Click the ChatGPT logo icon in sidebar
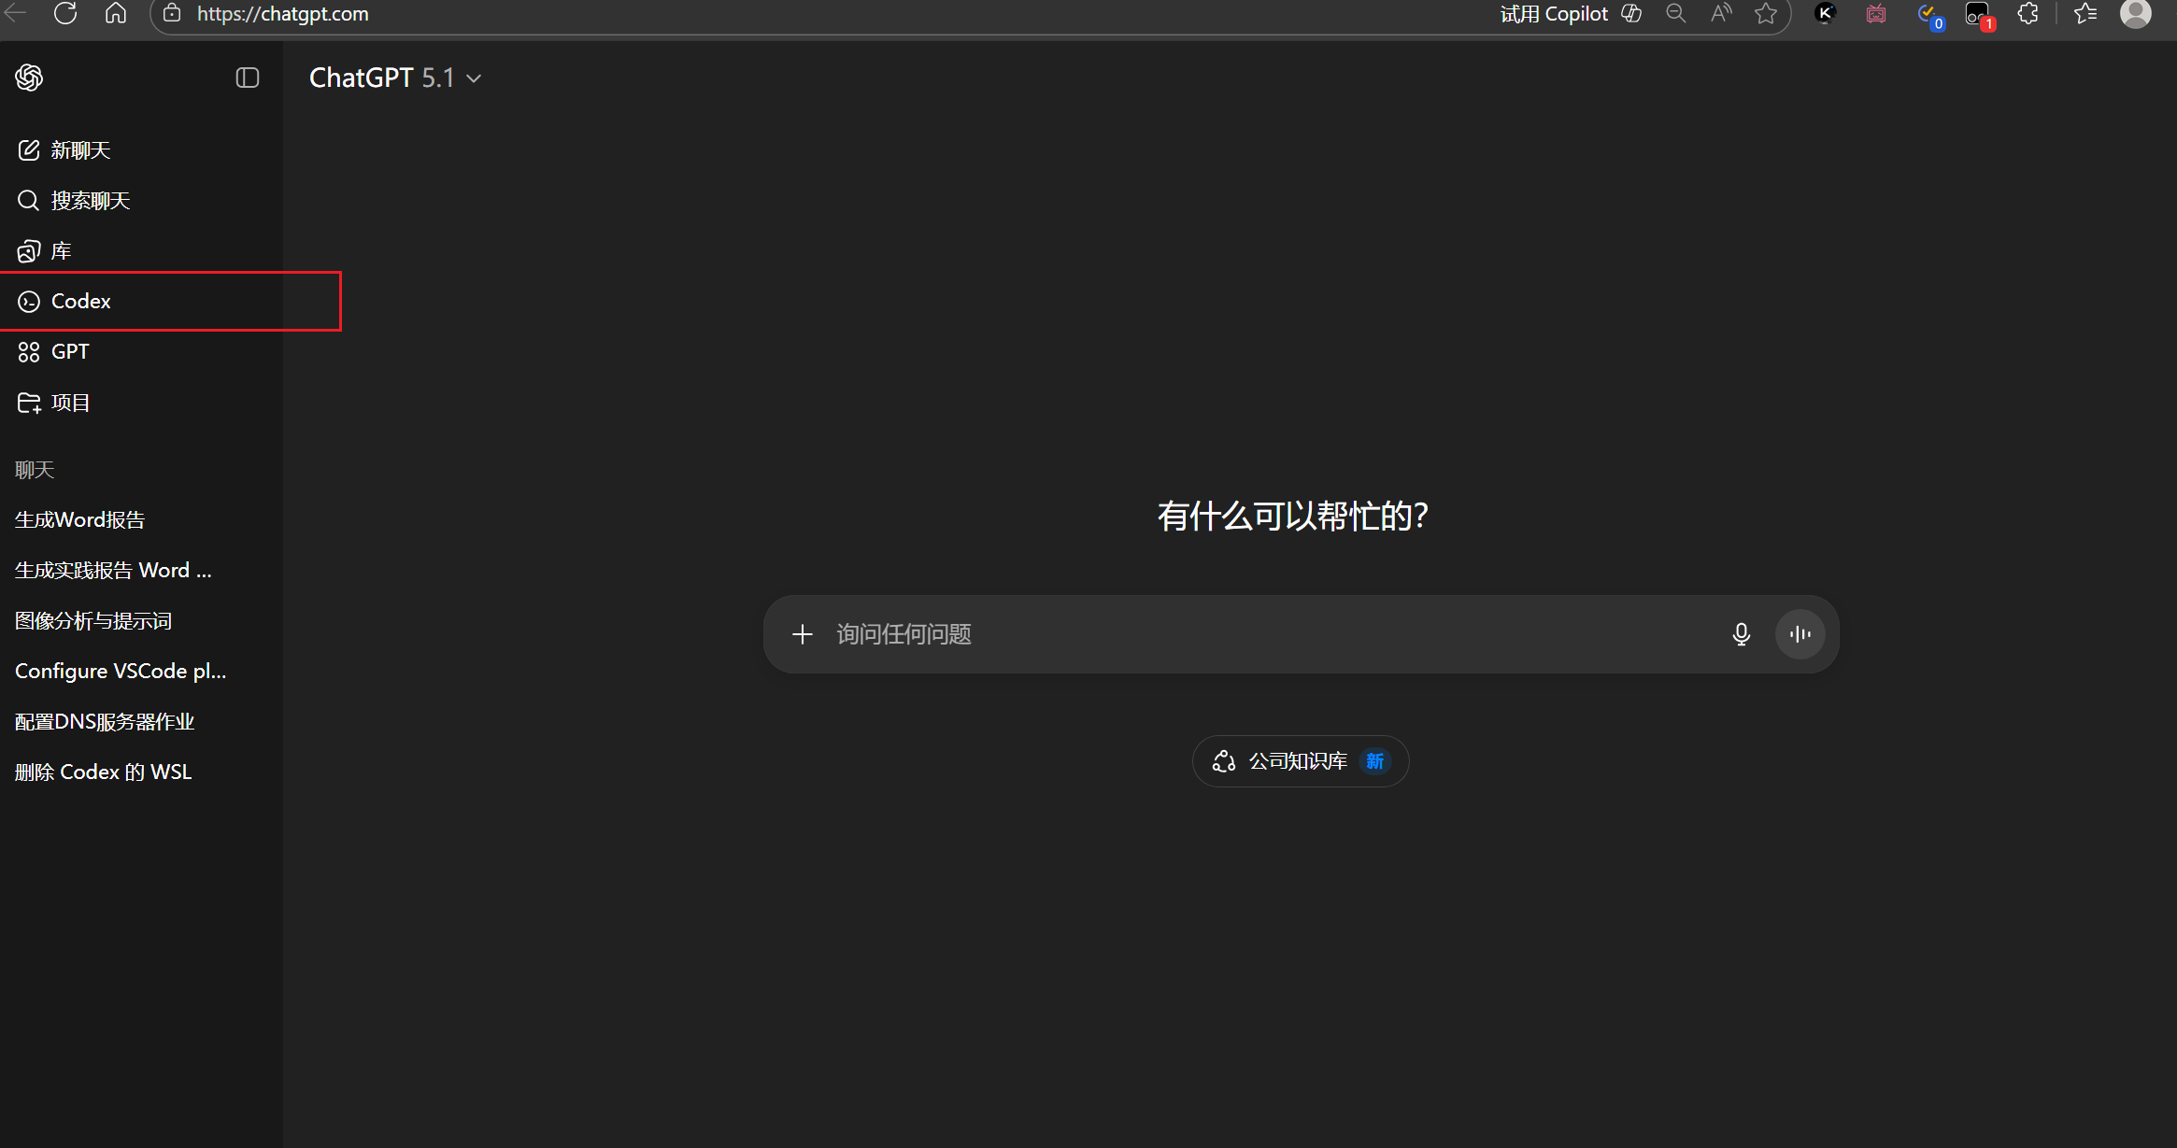 point(29,78)
